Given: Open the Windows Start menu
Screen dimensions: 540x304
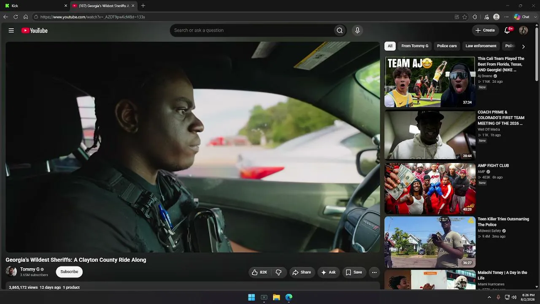Looking at the screenshot, I should pyautogui.click(x=251, y=297).
